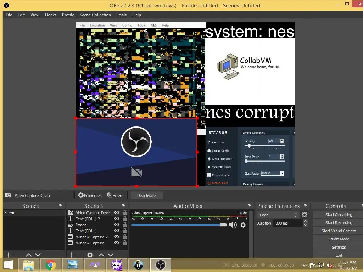Click Start Virtual Camera button
Screen dimensions: 363x272
[x=339, y=231]
